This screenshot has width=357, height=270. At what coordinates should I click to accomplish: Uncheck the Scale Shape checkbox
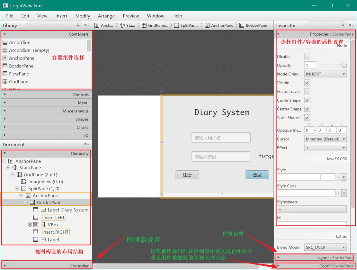pos(307,117)
